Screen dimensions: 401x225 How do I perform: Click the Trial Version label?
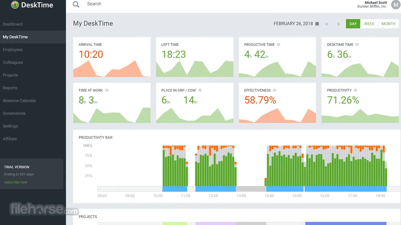pos(17,167)
